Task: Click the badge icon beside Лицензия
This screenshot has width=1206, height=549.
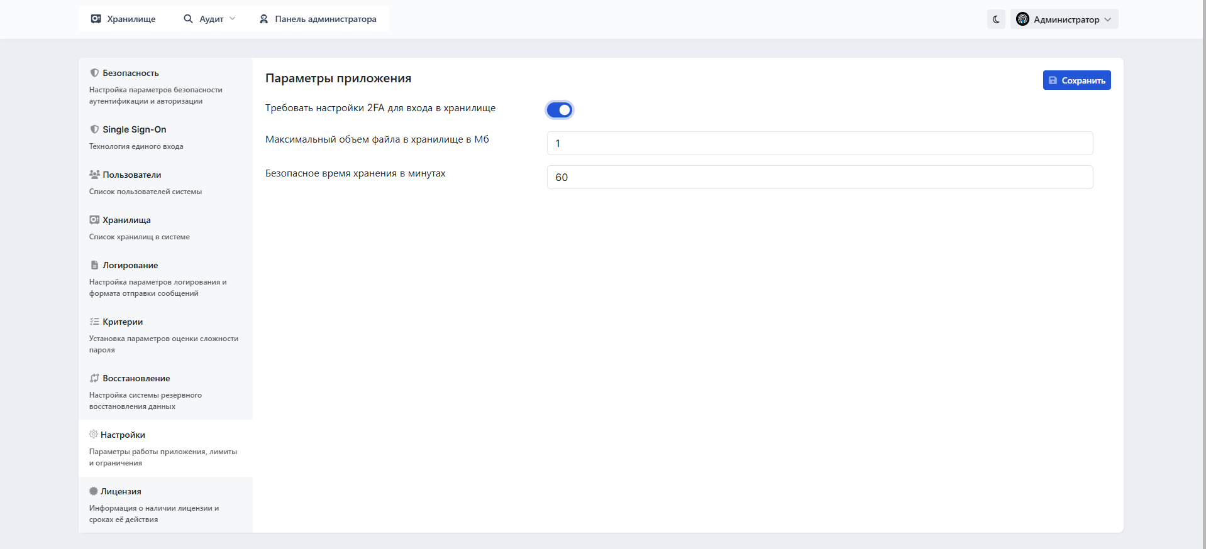Action: pos(93,491)
